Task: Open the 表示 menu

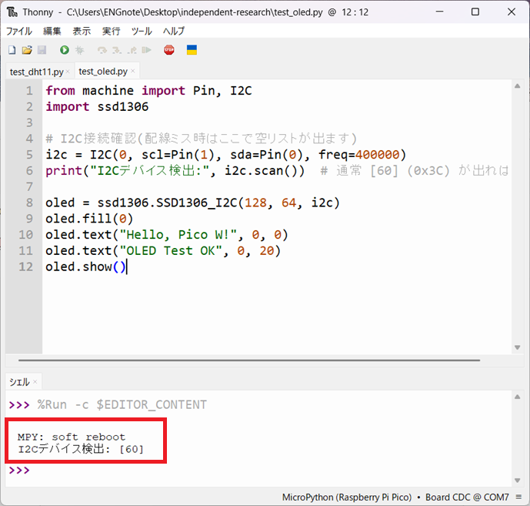Action: tap(82, 31)
